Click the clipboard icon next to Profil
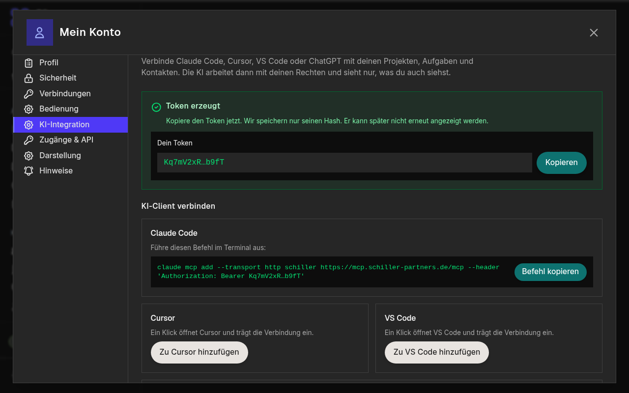Screen dimensions: 629x393 point(29,63)
